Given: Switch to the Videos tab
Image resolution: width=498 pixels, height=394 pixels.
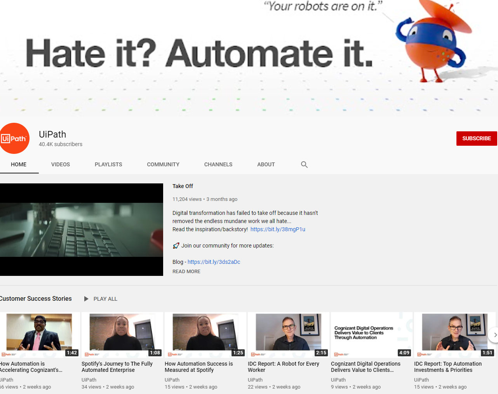Looking at the screenshot, I should (61, 165).
